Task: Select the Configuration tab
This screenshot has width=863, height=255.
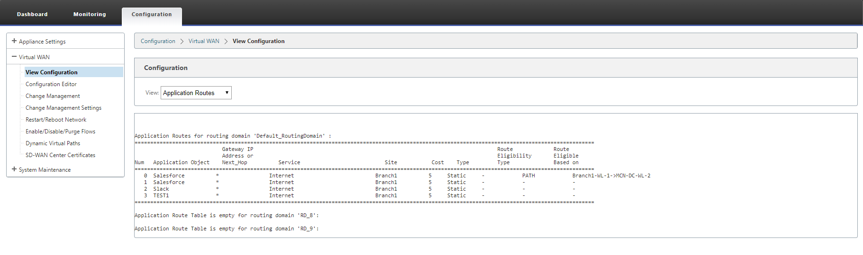Action: [x=152, y=15]
